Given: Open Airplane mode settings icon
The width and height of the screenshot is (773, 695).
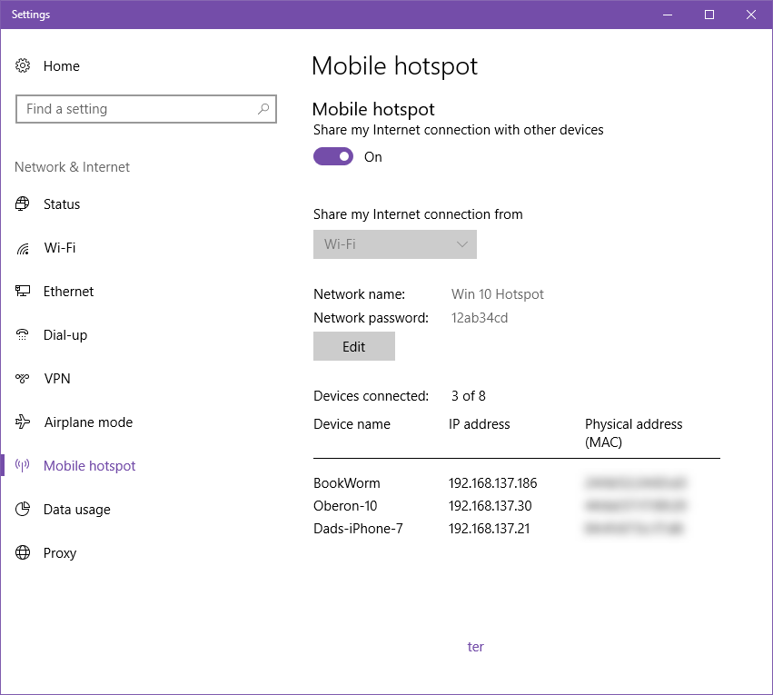Looking at the screenshot, I should [22, 422].
